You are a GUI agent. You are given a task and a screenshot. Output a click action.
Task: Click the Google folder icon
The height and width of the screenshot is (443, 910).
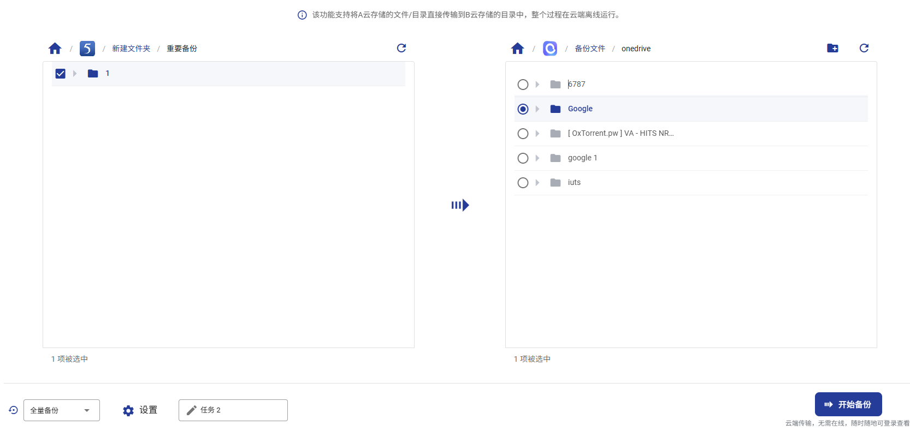pos(556,109)
